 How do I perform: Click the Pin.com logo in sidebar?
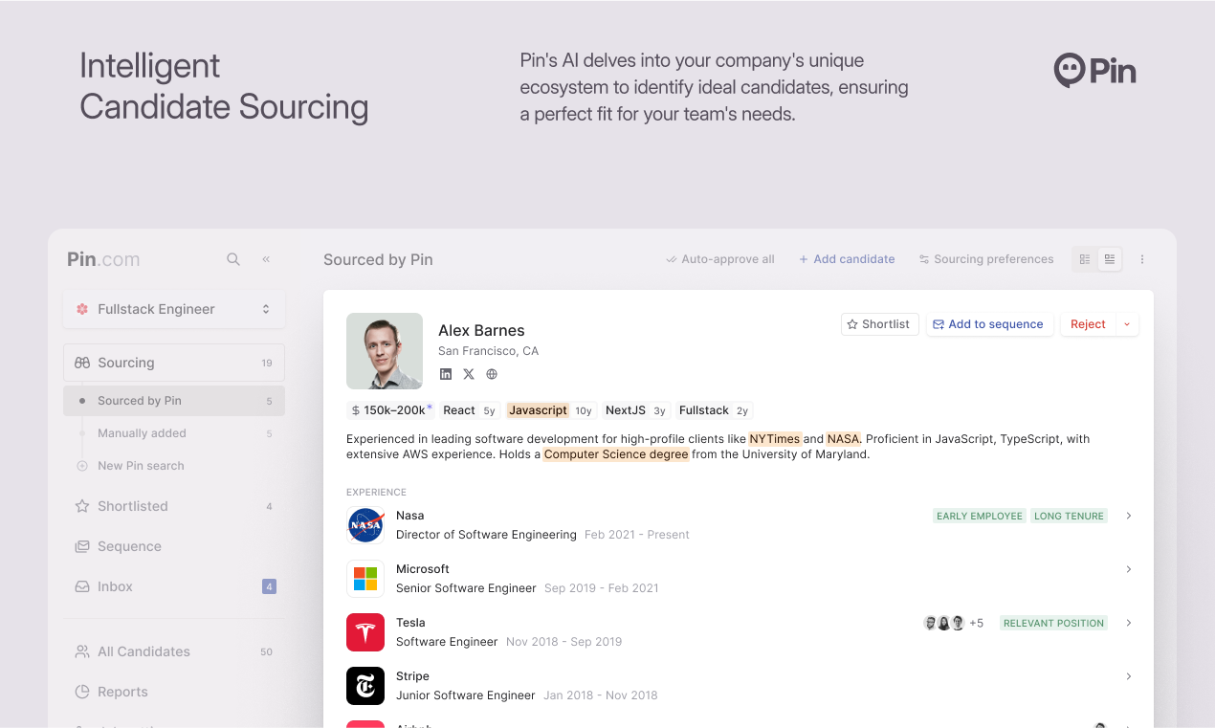[103, 259]
